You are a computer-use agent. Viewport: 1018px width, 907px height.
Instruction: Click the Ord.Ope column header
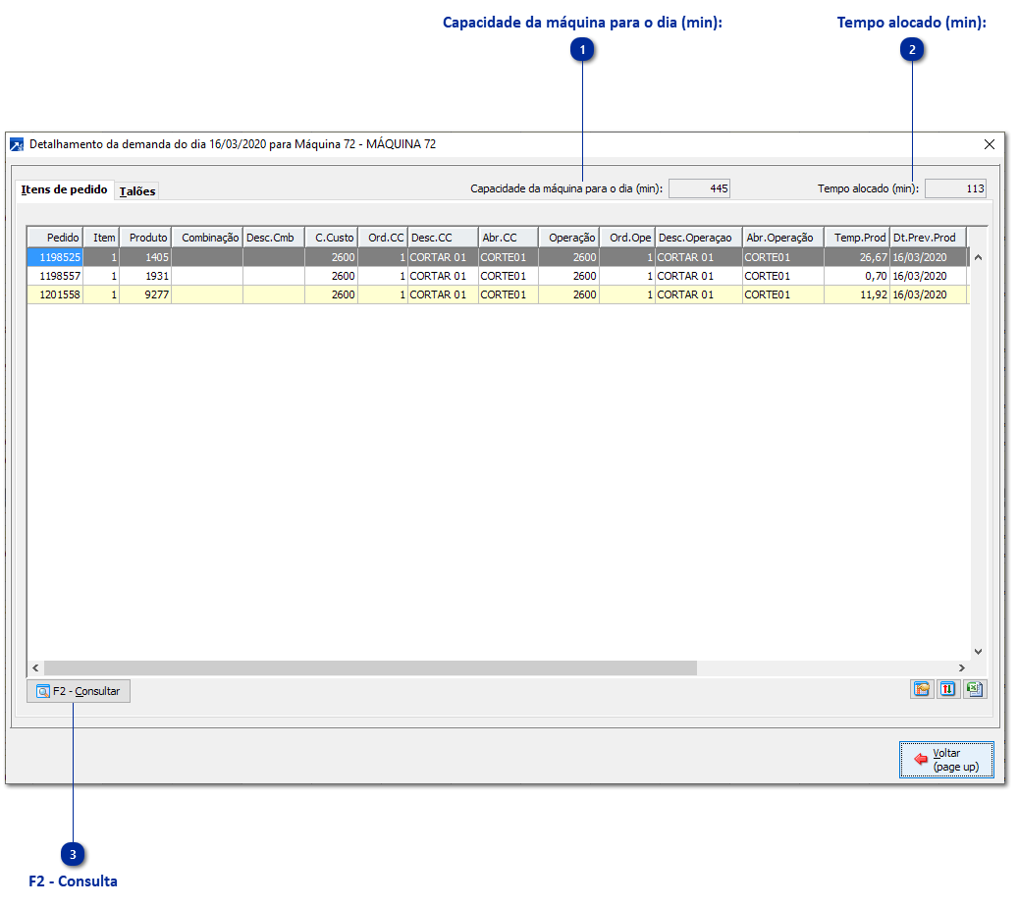pyautogui.click(x=627, y=238)
